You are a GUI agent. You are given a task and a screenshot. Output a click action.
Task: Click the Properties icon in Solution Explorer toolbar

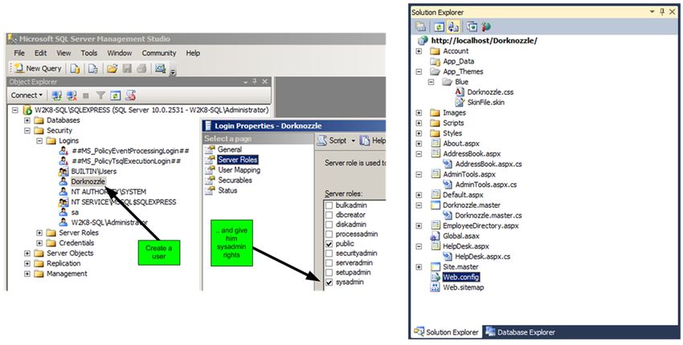pyautogui.click(x=420, y=27)
